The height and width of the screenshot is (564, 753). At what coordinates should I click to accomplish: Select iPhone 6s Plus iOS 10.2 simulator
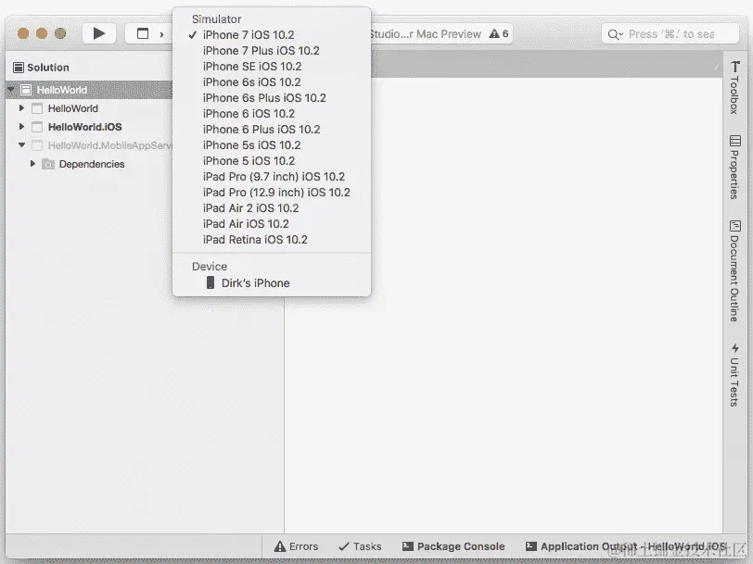tap(272, 98)
